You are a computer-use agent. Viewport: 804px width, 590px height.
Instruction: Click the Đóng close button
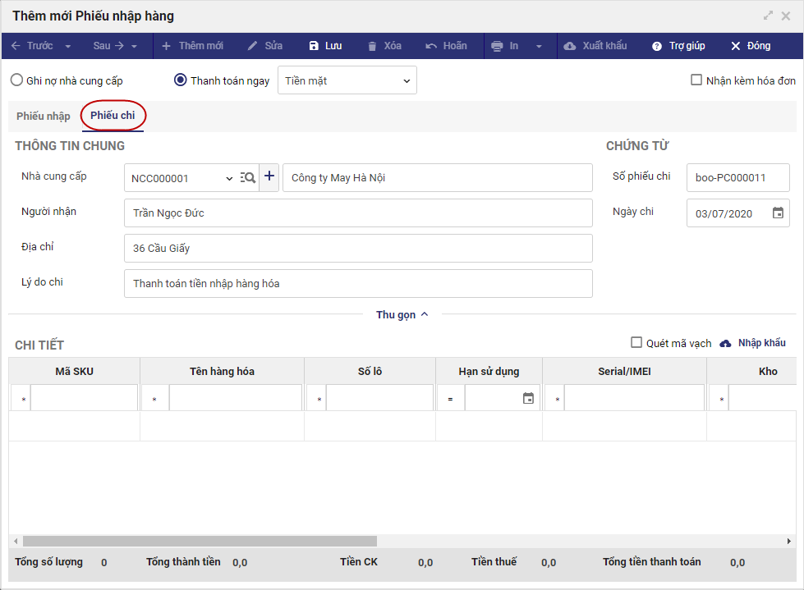coord(751,46)
